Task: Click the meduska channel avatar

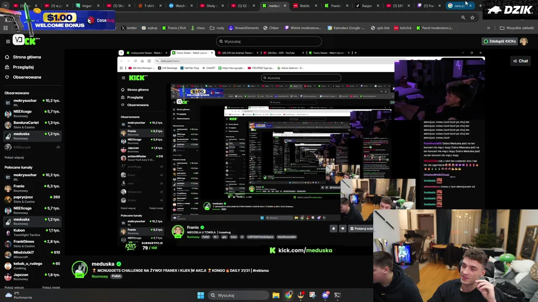Action: [79, 269]
